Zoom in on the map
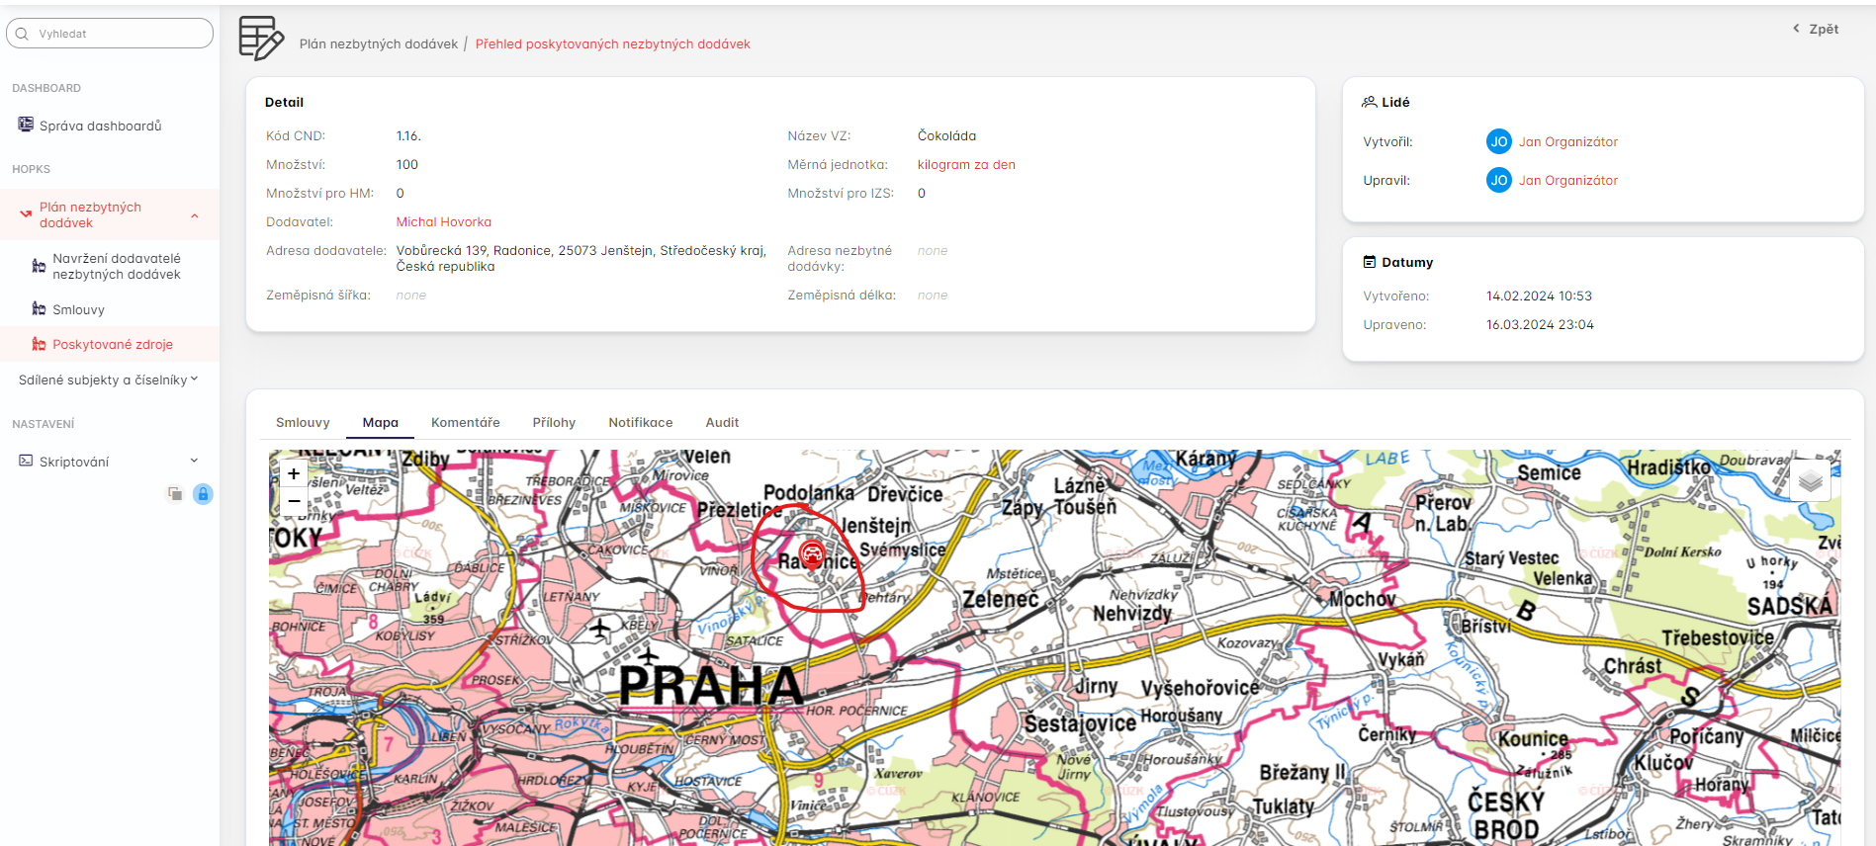 [294, 474]
